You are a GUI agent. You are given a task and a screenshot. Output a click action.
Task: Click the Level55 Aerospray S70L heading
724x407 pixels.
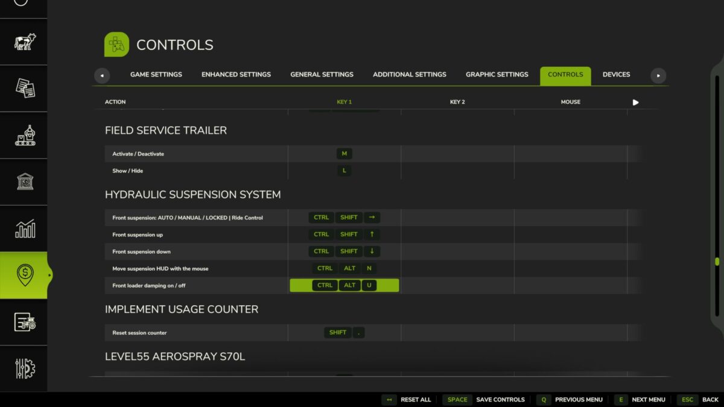click(x=175, y=357)
